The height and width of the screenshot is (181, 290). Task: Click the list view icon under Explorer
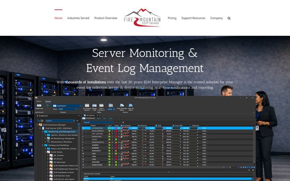click(x=42, y=121)
